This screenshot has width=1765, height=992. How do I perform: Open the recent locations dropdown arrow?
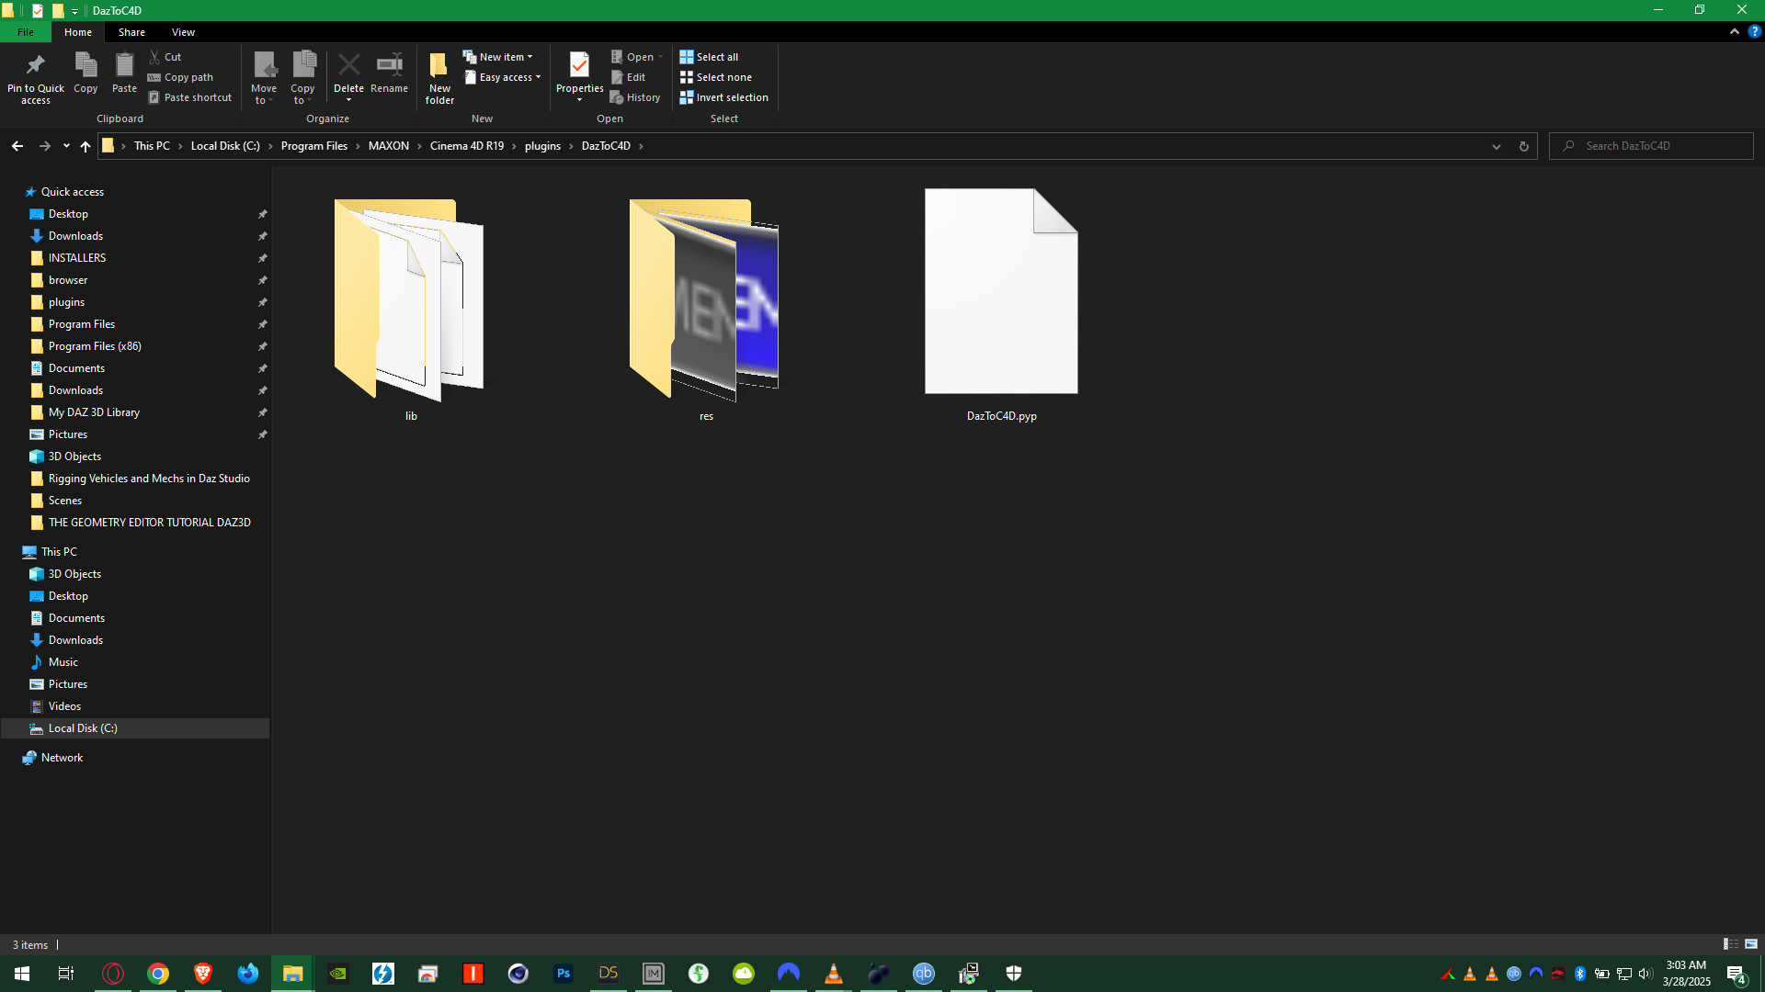tap(66, 146)
